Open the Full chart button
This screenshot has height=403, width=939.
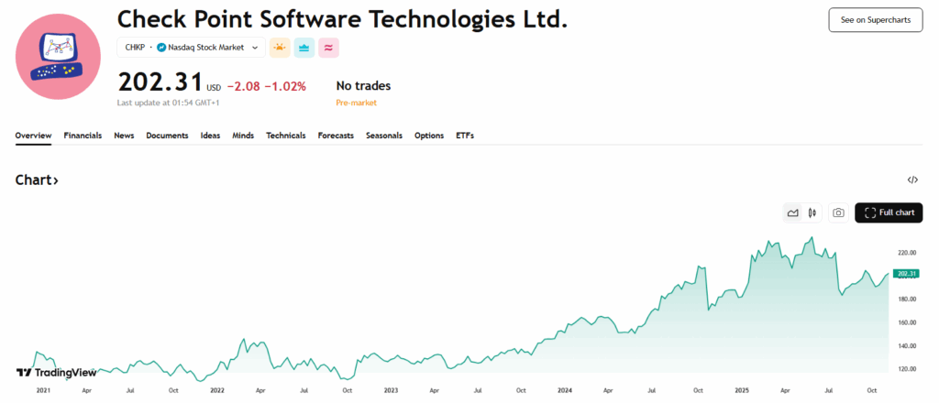point(889,212)
